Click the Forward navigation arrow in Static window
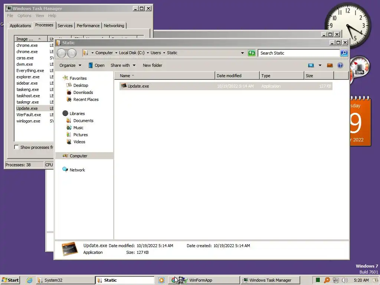The width and height of the screenshot is (380, 285). [72, 53]
